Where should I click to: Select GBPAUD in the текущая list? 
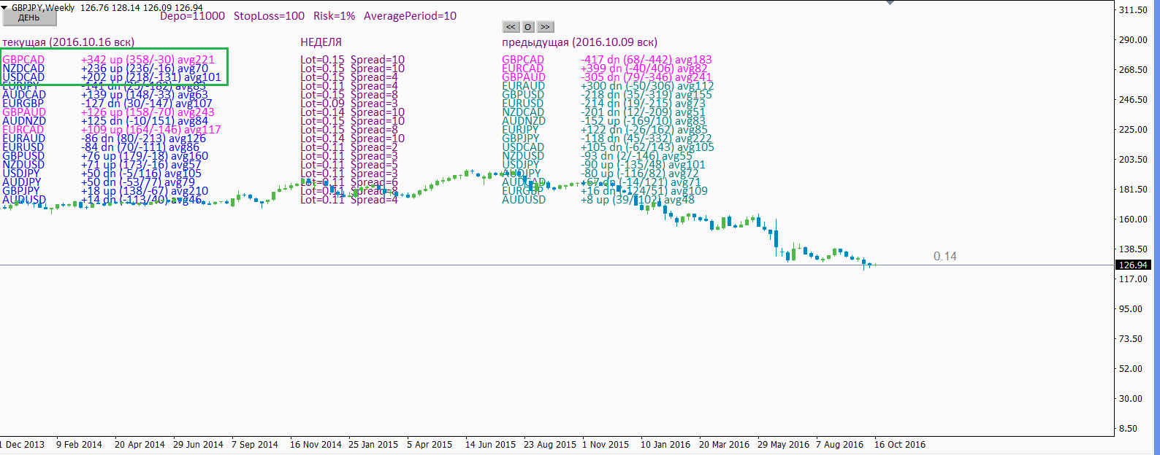coord(24,112)
